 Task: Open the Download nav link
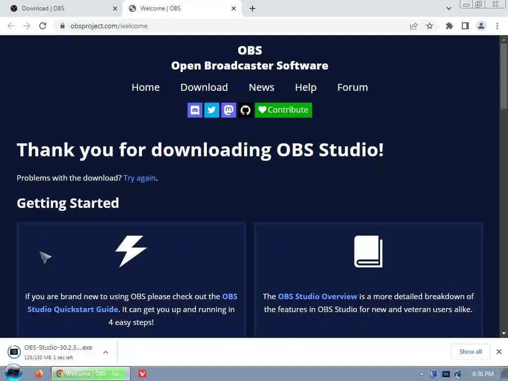[x=204, y=87]
